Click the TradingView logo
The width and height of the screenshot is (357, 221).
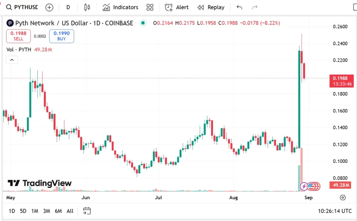(x=40, y=183)
